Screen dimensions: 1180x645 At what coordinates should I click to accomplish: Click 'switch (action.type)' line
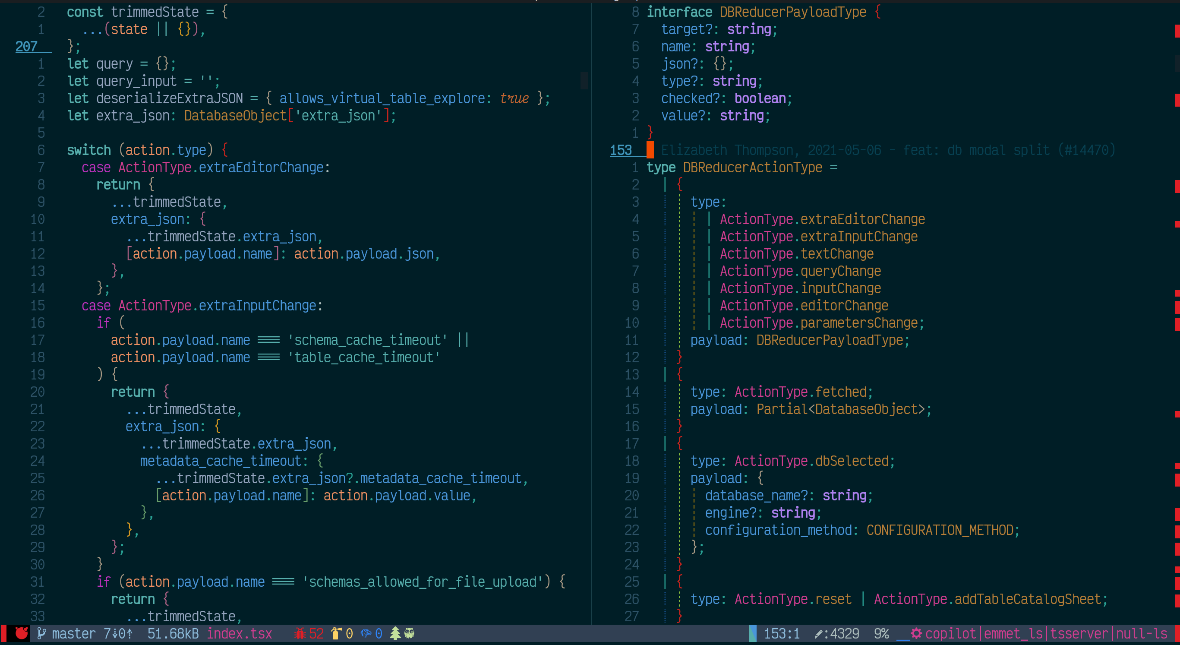coord(148,150)
